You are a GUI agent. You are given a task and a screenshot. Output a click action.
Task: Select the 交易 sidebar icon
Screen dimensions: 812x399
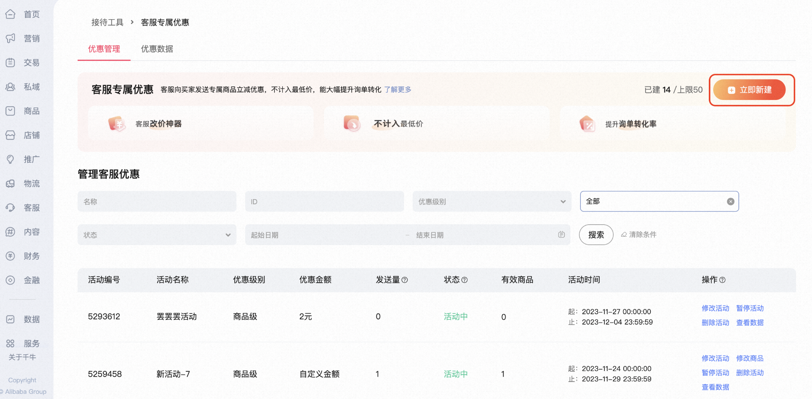coord(10,63)
